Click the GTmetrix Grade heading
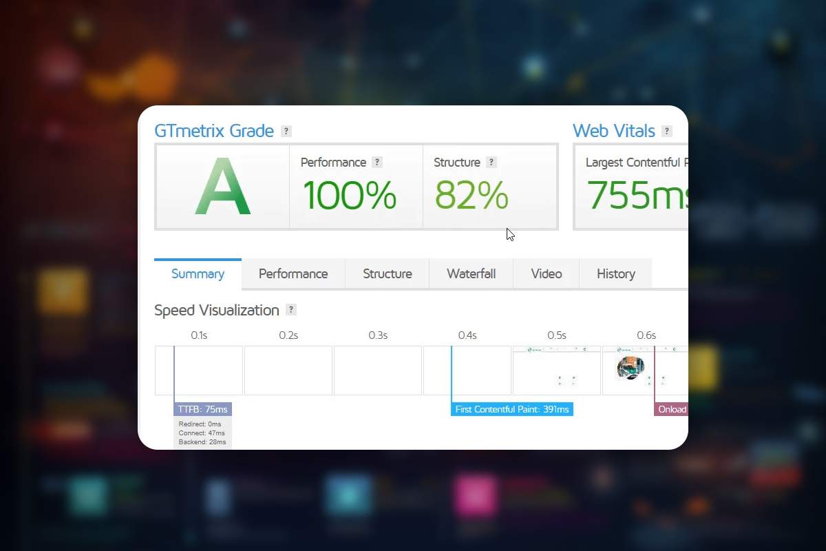 coord(214,131)
